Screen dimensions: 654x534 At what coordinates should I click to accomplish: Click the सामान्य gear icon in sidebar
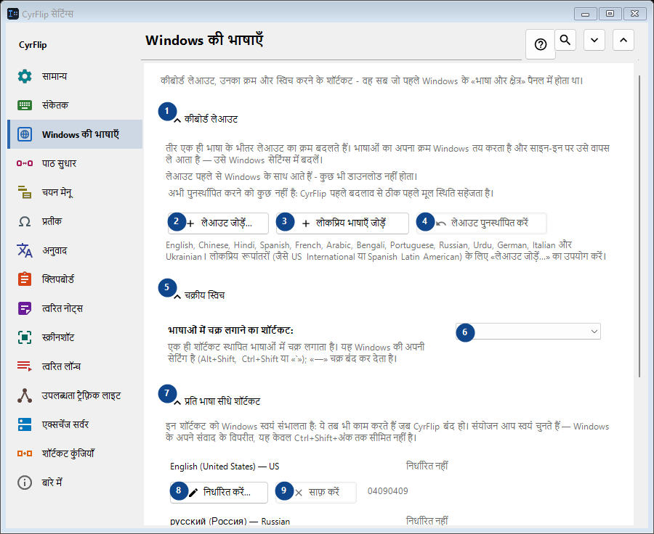25,76
